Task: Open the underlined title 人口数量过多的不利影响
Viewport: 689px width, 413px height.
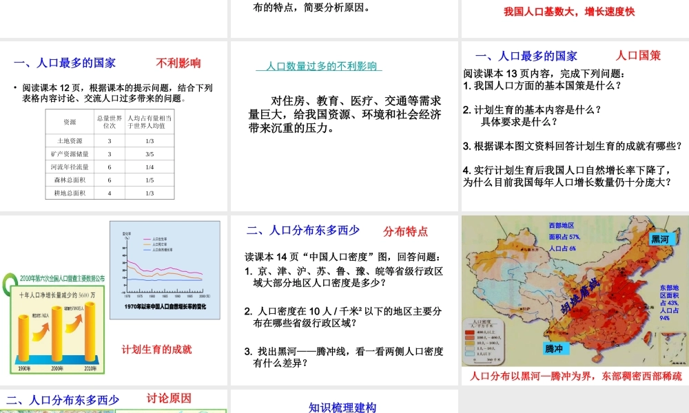Action: (319, 66)
